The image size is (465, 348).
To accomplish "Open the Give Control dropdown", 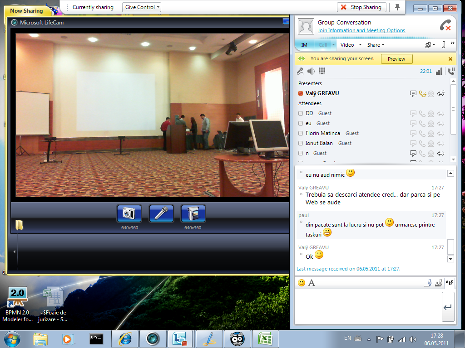I will point(142,7).
